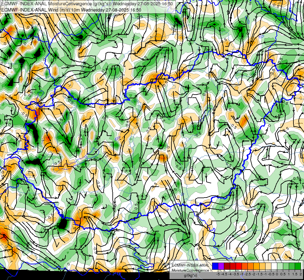Click the -5 legend scale value

218,274
